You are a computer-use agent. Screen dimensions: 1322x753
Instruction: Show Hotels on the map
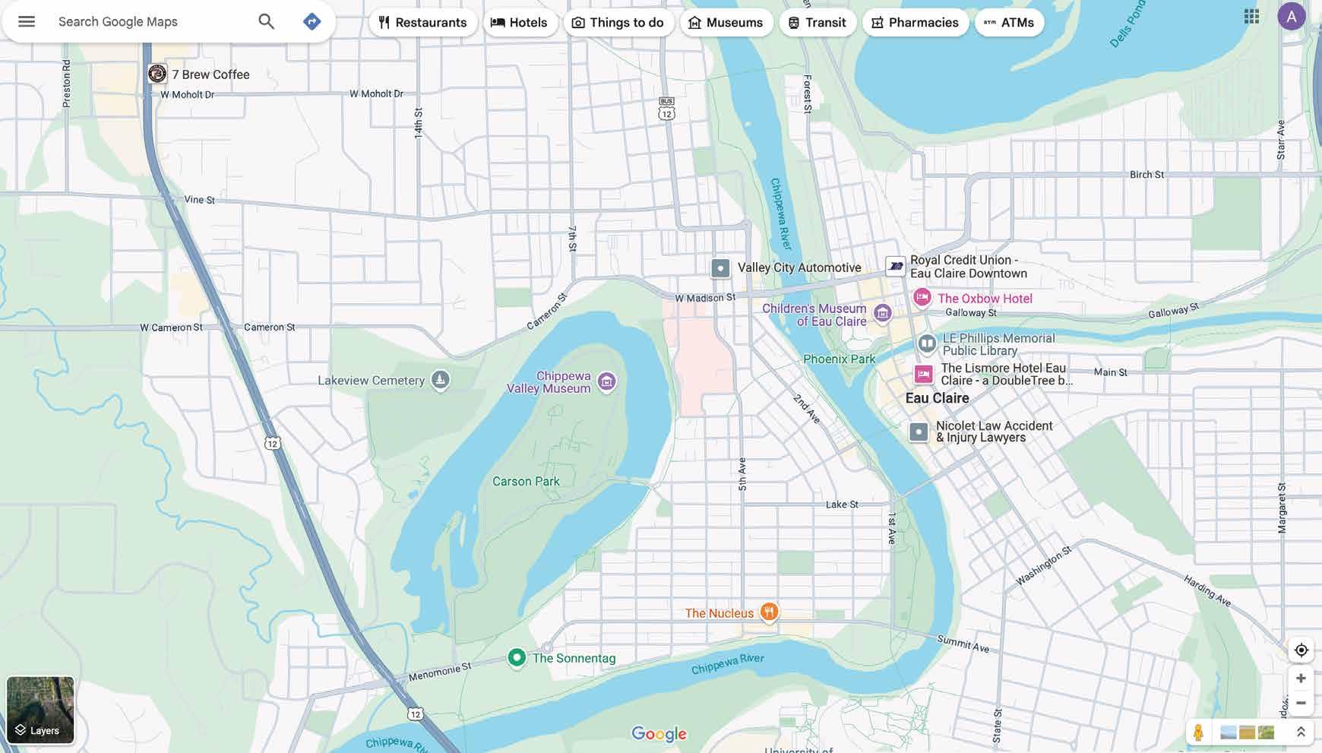tap(520, 23)
